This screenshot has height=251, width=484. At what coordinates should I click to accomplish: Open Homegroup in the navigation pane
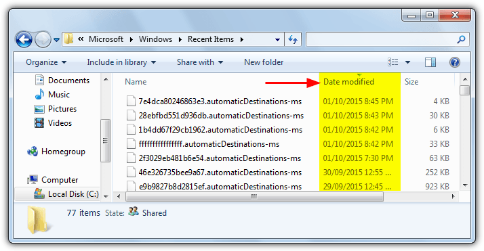point(63,152)
